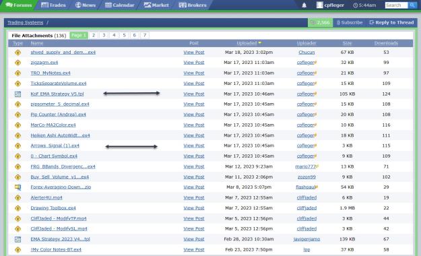
Task: Go to attachments page 4
Action: (114, 35)
